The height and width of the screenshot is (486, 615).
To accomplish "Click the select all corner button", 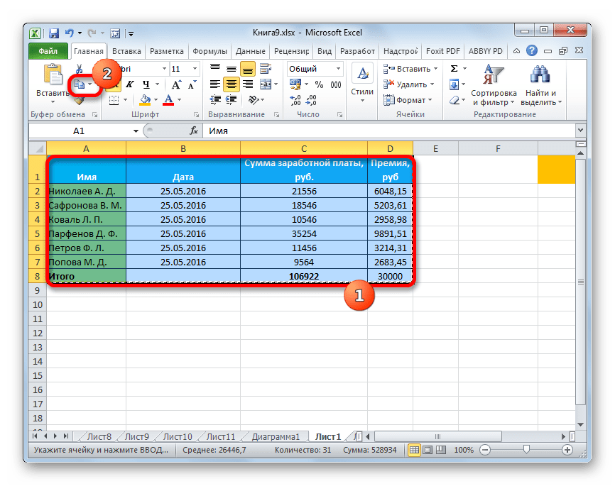I will 38,148.
